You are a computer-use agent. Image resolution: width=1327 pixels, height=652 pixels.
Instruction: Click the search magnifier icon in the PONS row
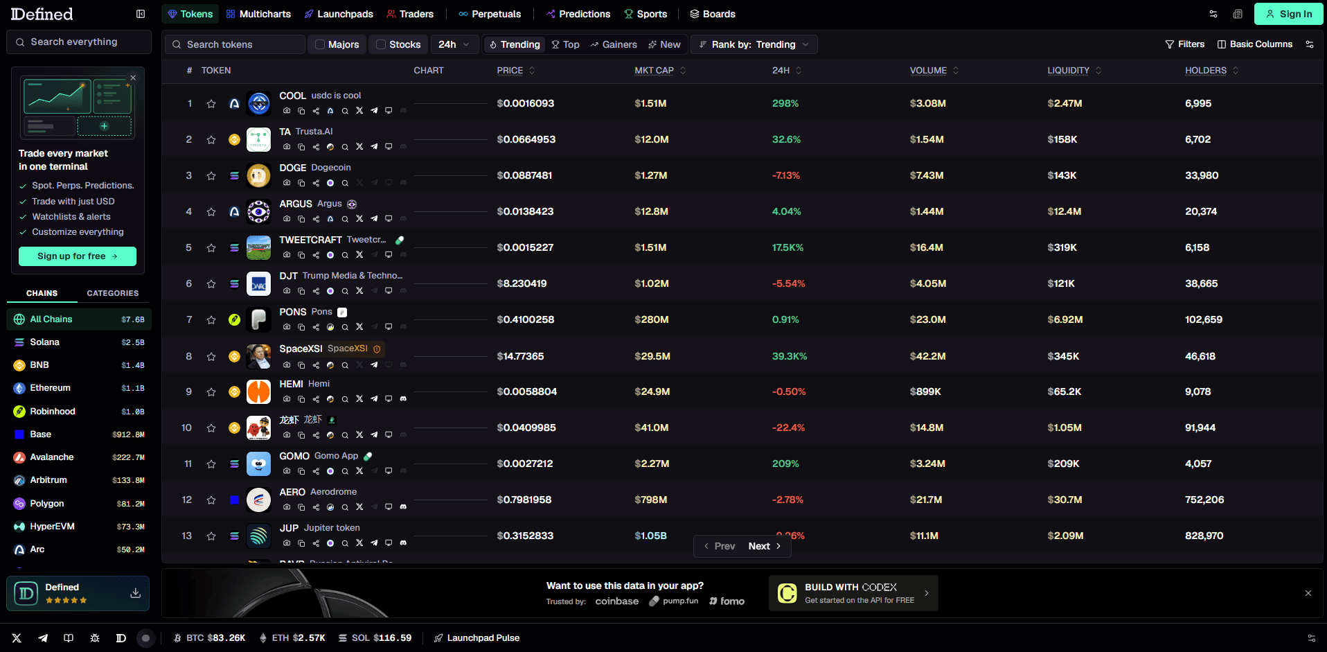pos(345,327)
